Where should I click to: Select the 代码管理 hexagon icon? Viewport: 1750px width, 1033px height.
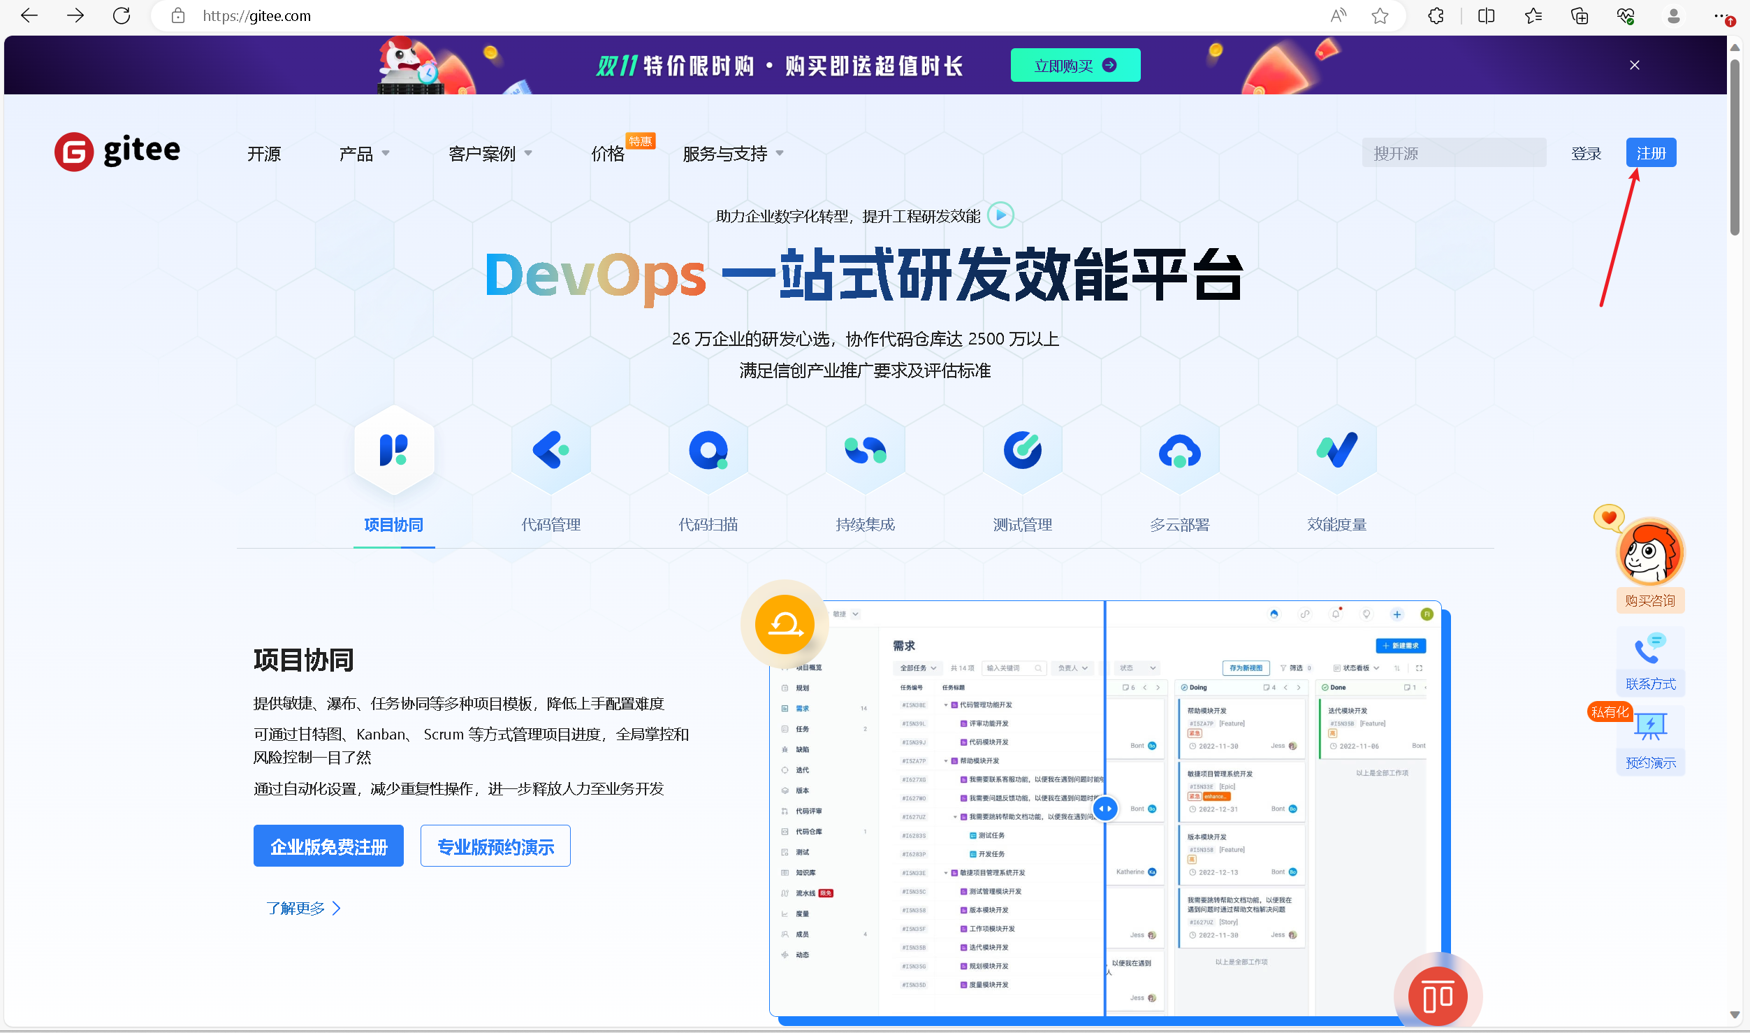click(x=551, y=450)
